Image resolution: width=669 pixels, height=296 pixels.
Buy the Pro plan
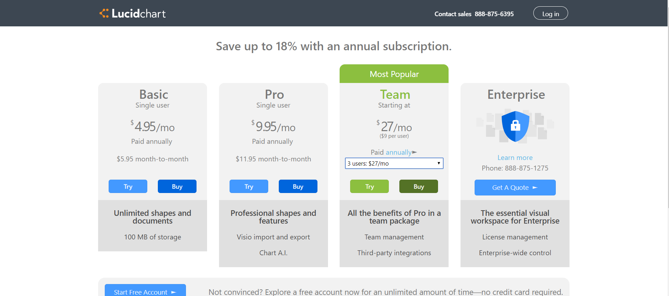click(298, 186)
